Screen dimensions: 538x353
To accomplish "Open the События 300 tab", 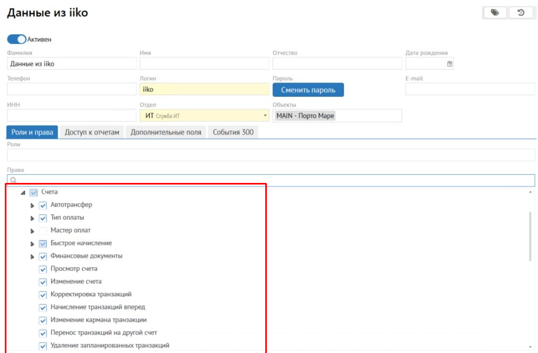I will [233, 132].
